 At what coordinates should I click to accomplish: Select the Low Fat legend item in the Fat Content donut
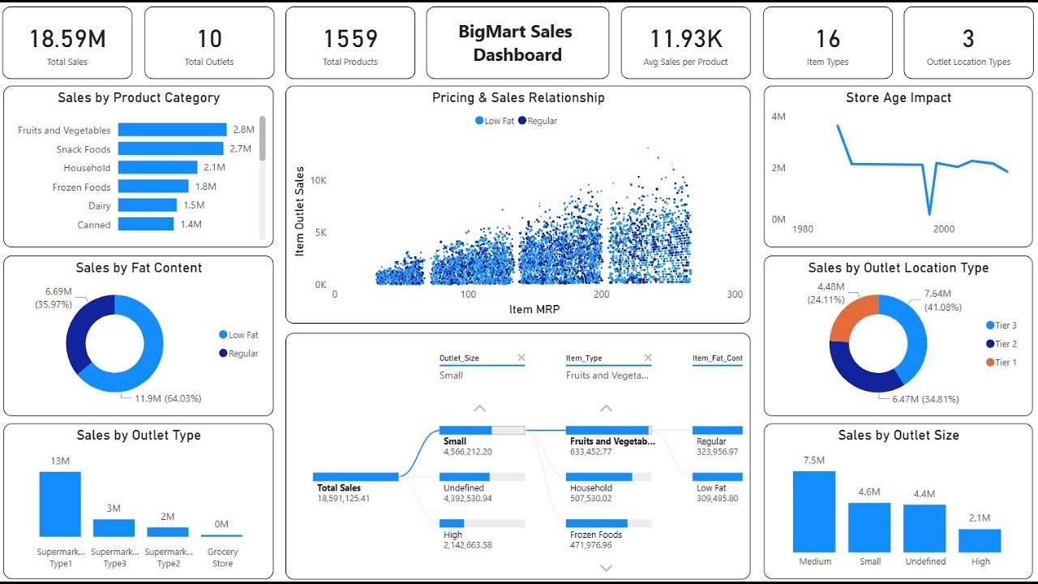(238, 334)
